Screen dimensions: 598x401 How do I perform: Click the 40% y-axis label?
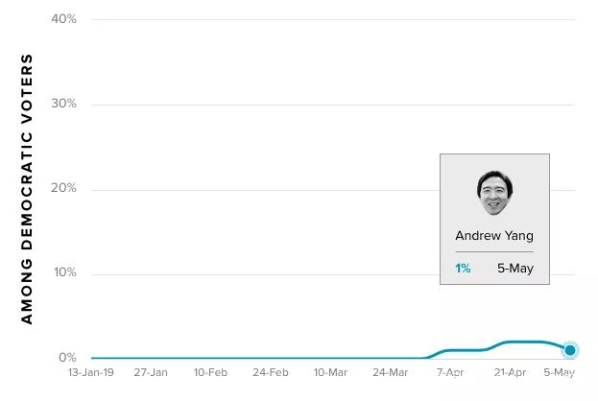[x=63, y=19]
